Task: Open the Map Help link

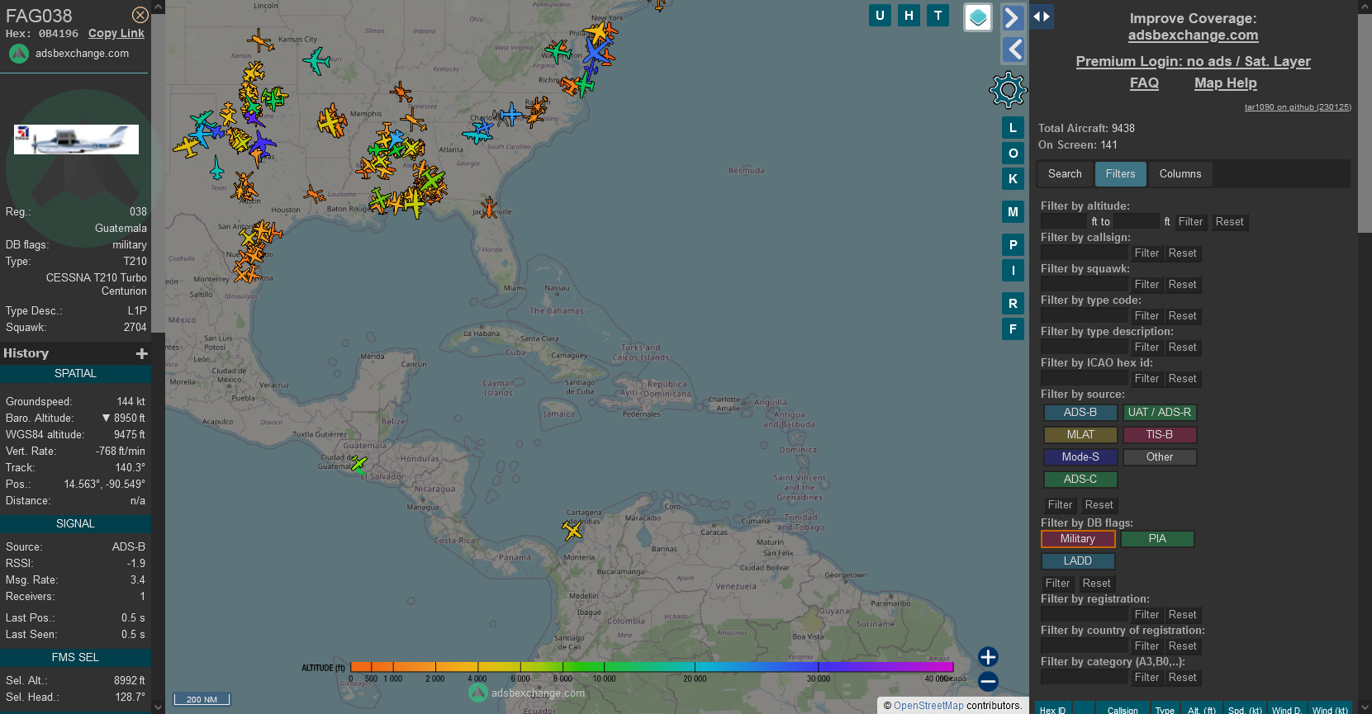Action: [x=1225, y=83]
